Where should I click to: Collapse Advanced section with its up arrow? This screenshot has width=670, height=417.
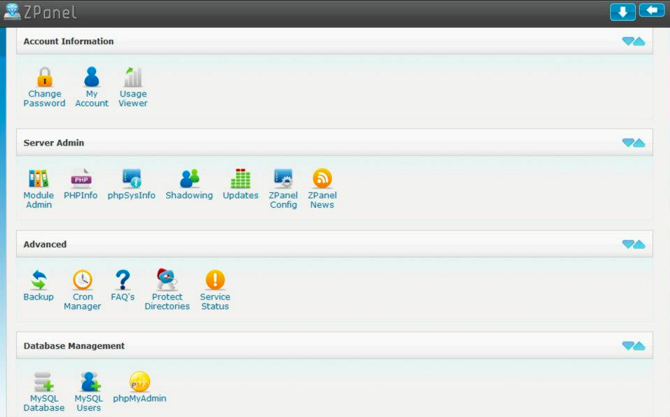[639, 244]
